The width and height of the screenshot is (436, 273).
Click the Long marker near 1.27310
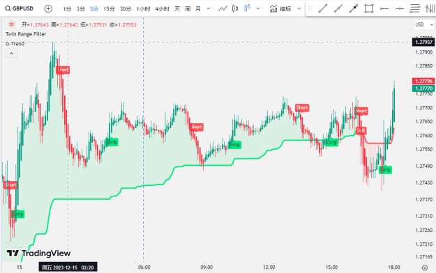click(18, 214)
